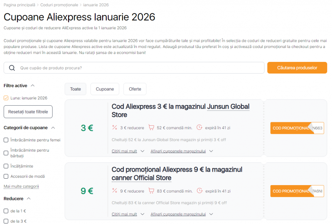Collapse the "Categorii de cupoane" section

(x=53, y=127)
